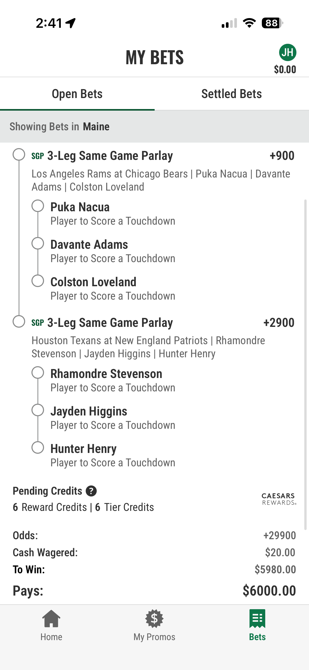The height and width of the screenshot is (670, 309).
Task: Tap the JH account avatar icon
Action: pyautogui.click(x=288, y=52)
